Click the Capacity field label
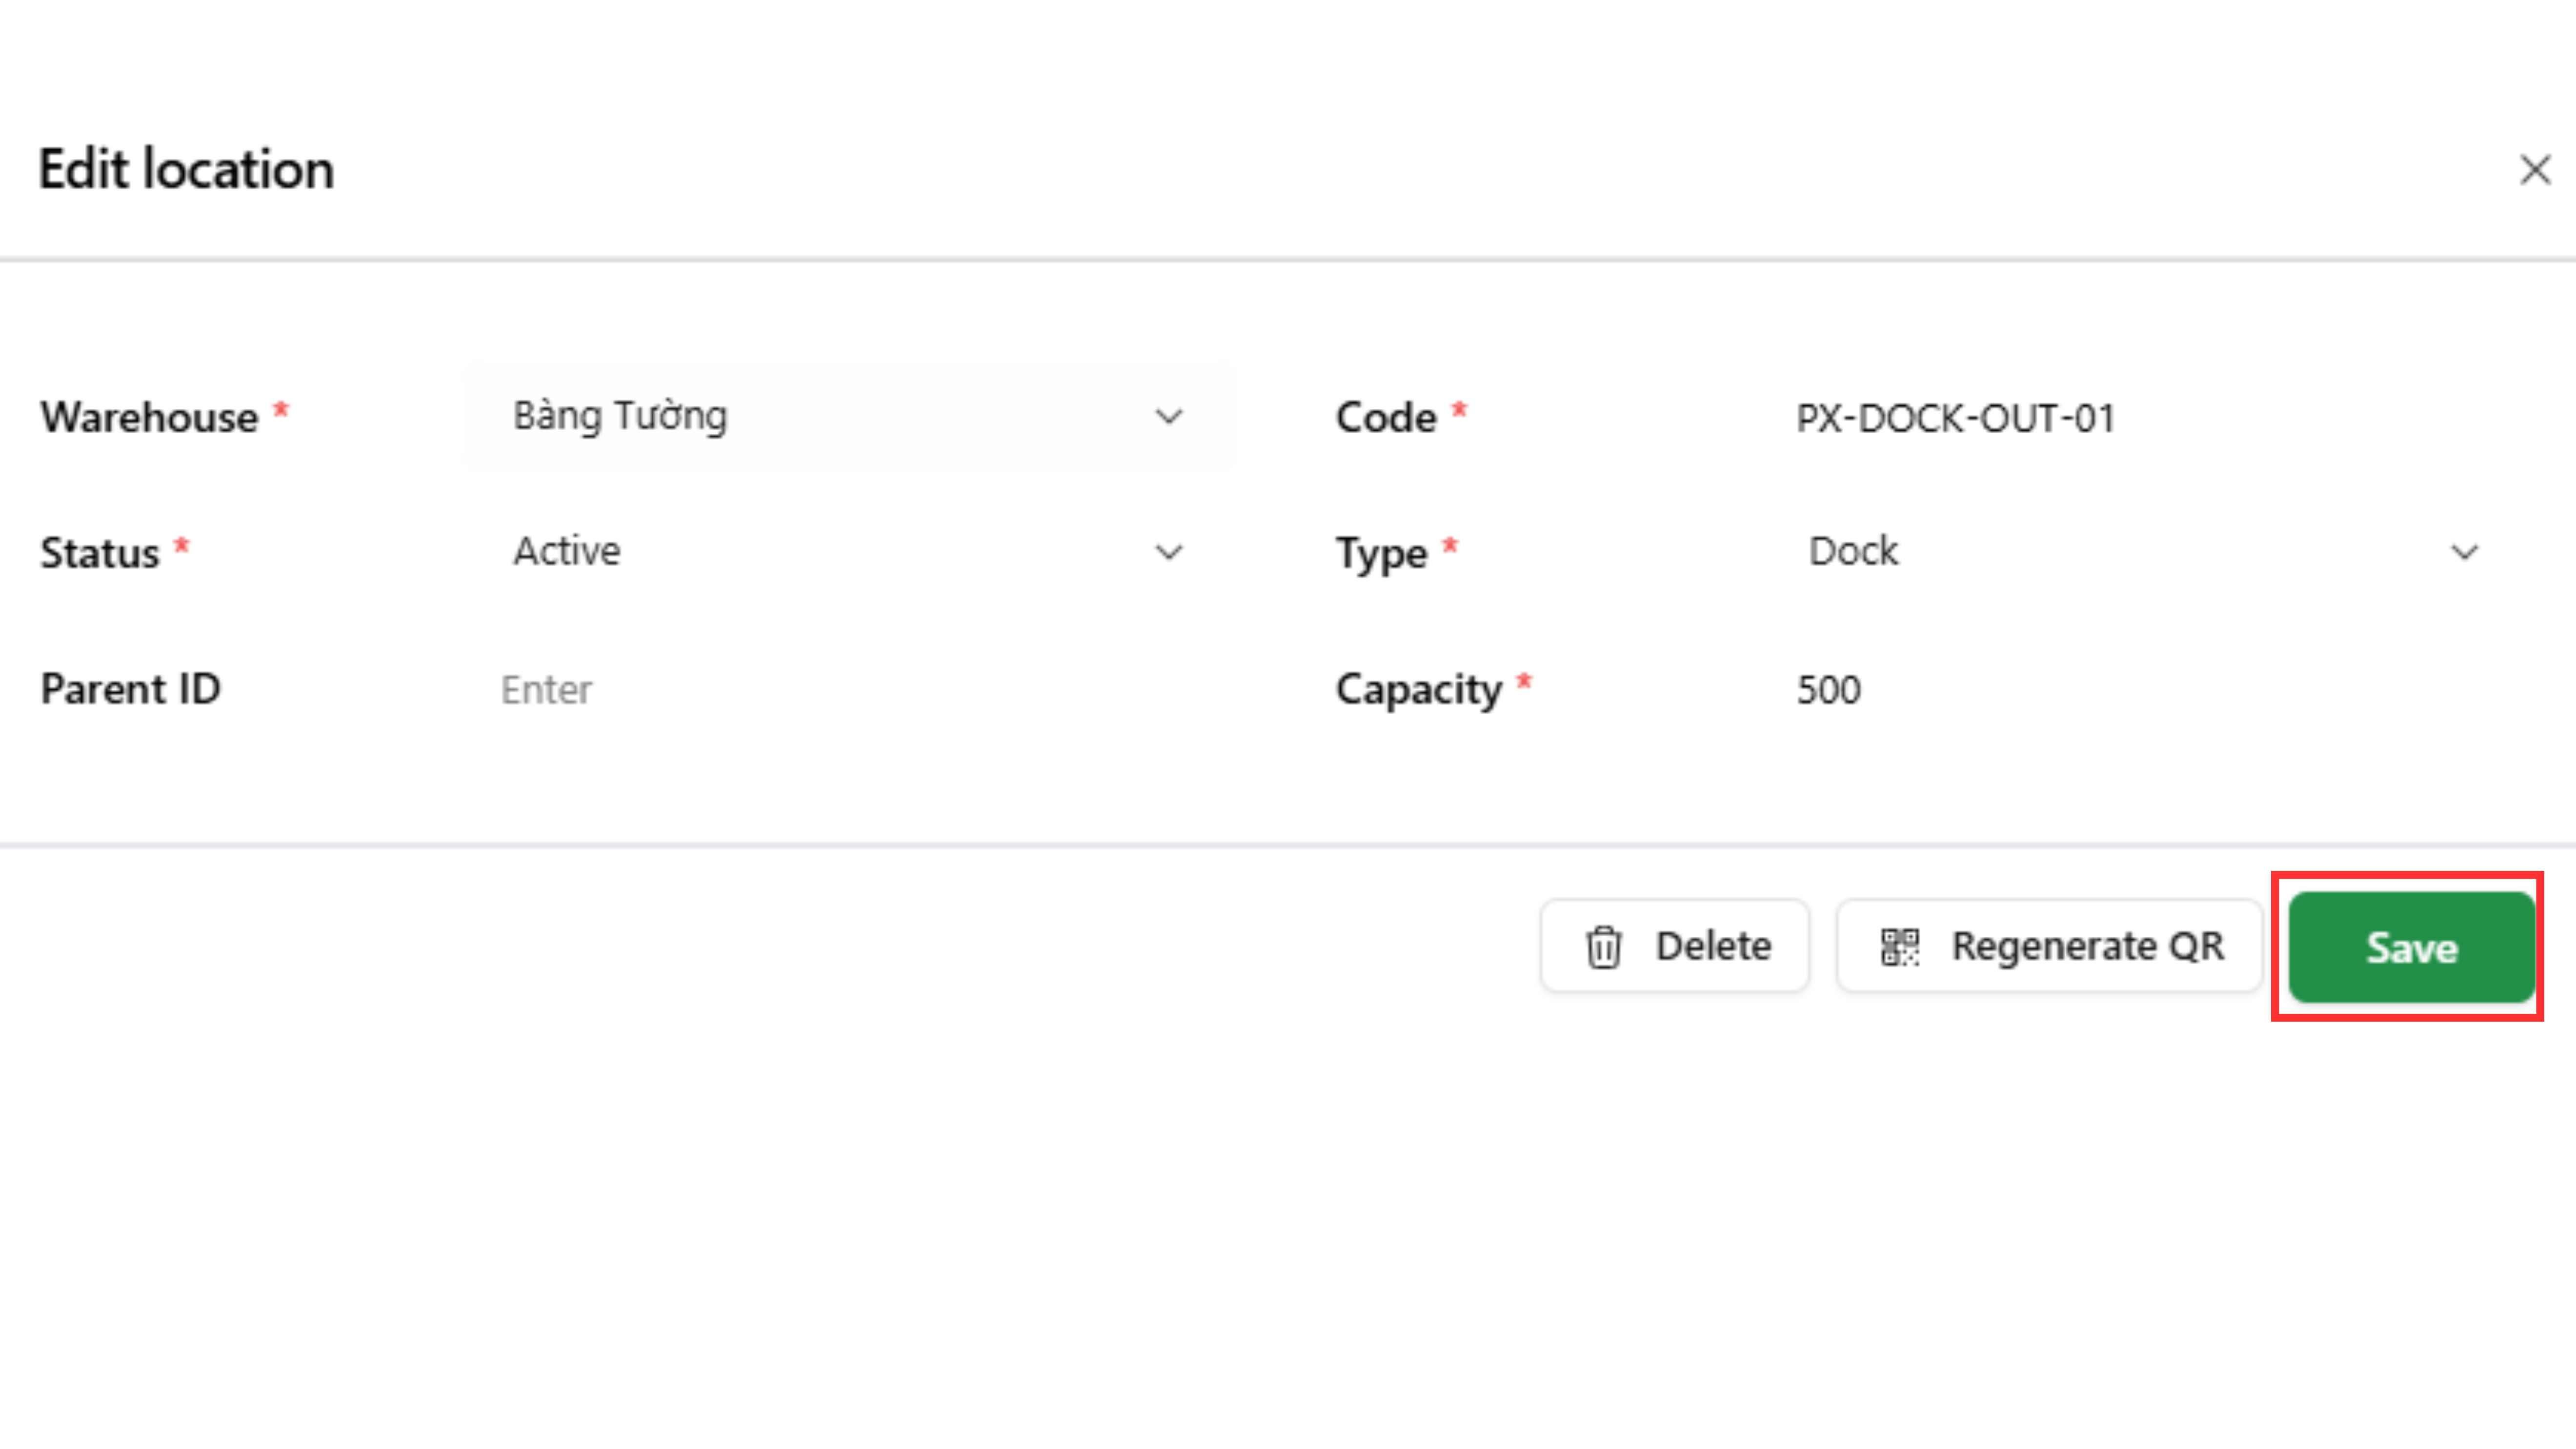2576x1449 pixels. pos(1418,690)
